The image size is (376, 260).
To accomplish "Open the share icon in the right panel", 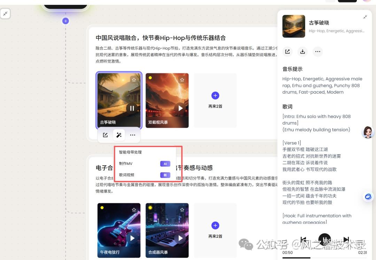I will coord(287,52).
